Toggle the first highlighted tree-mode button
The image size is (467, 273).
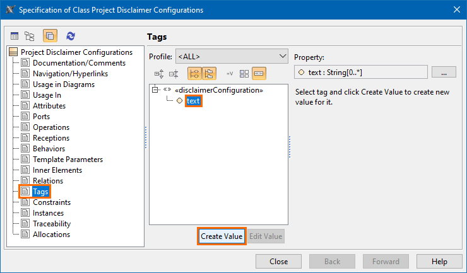point(194,74)
